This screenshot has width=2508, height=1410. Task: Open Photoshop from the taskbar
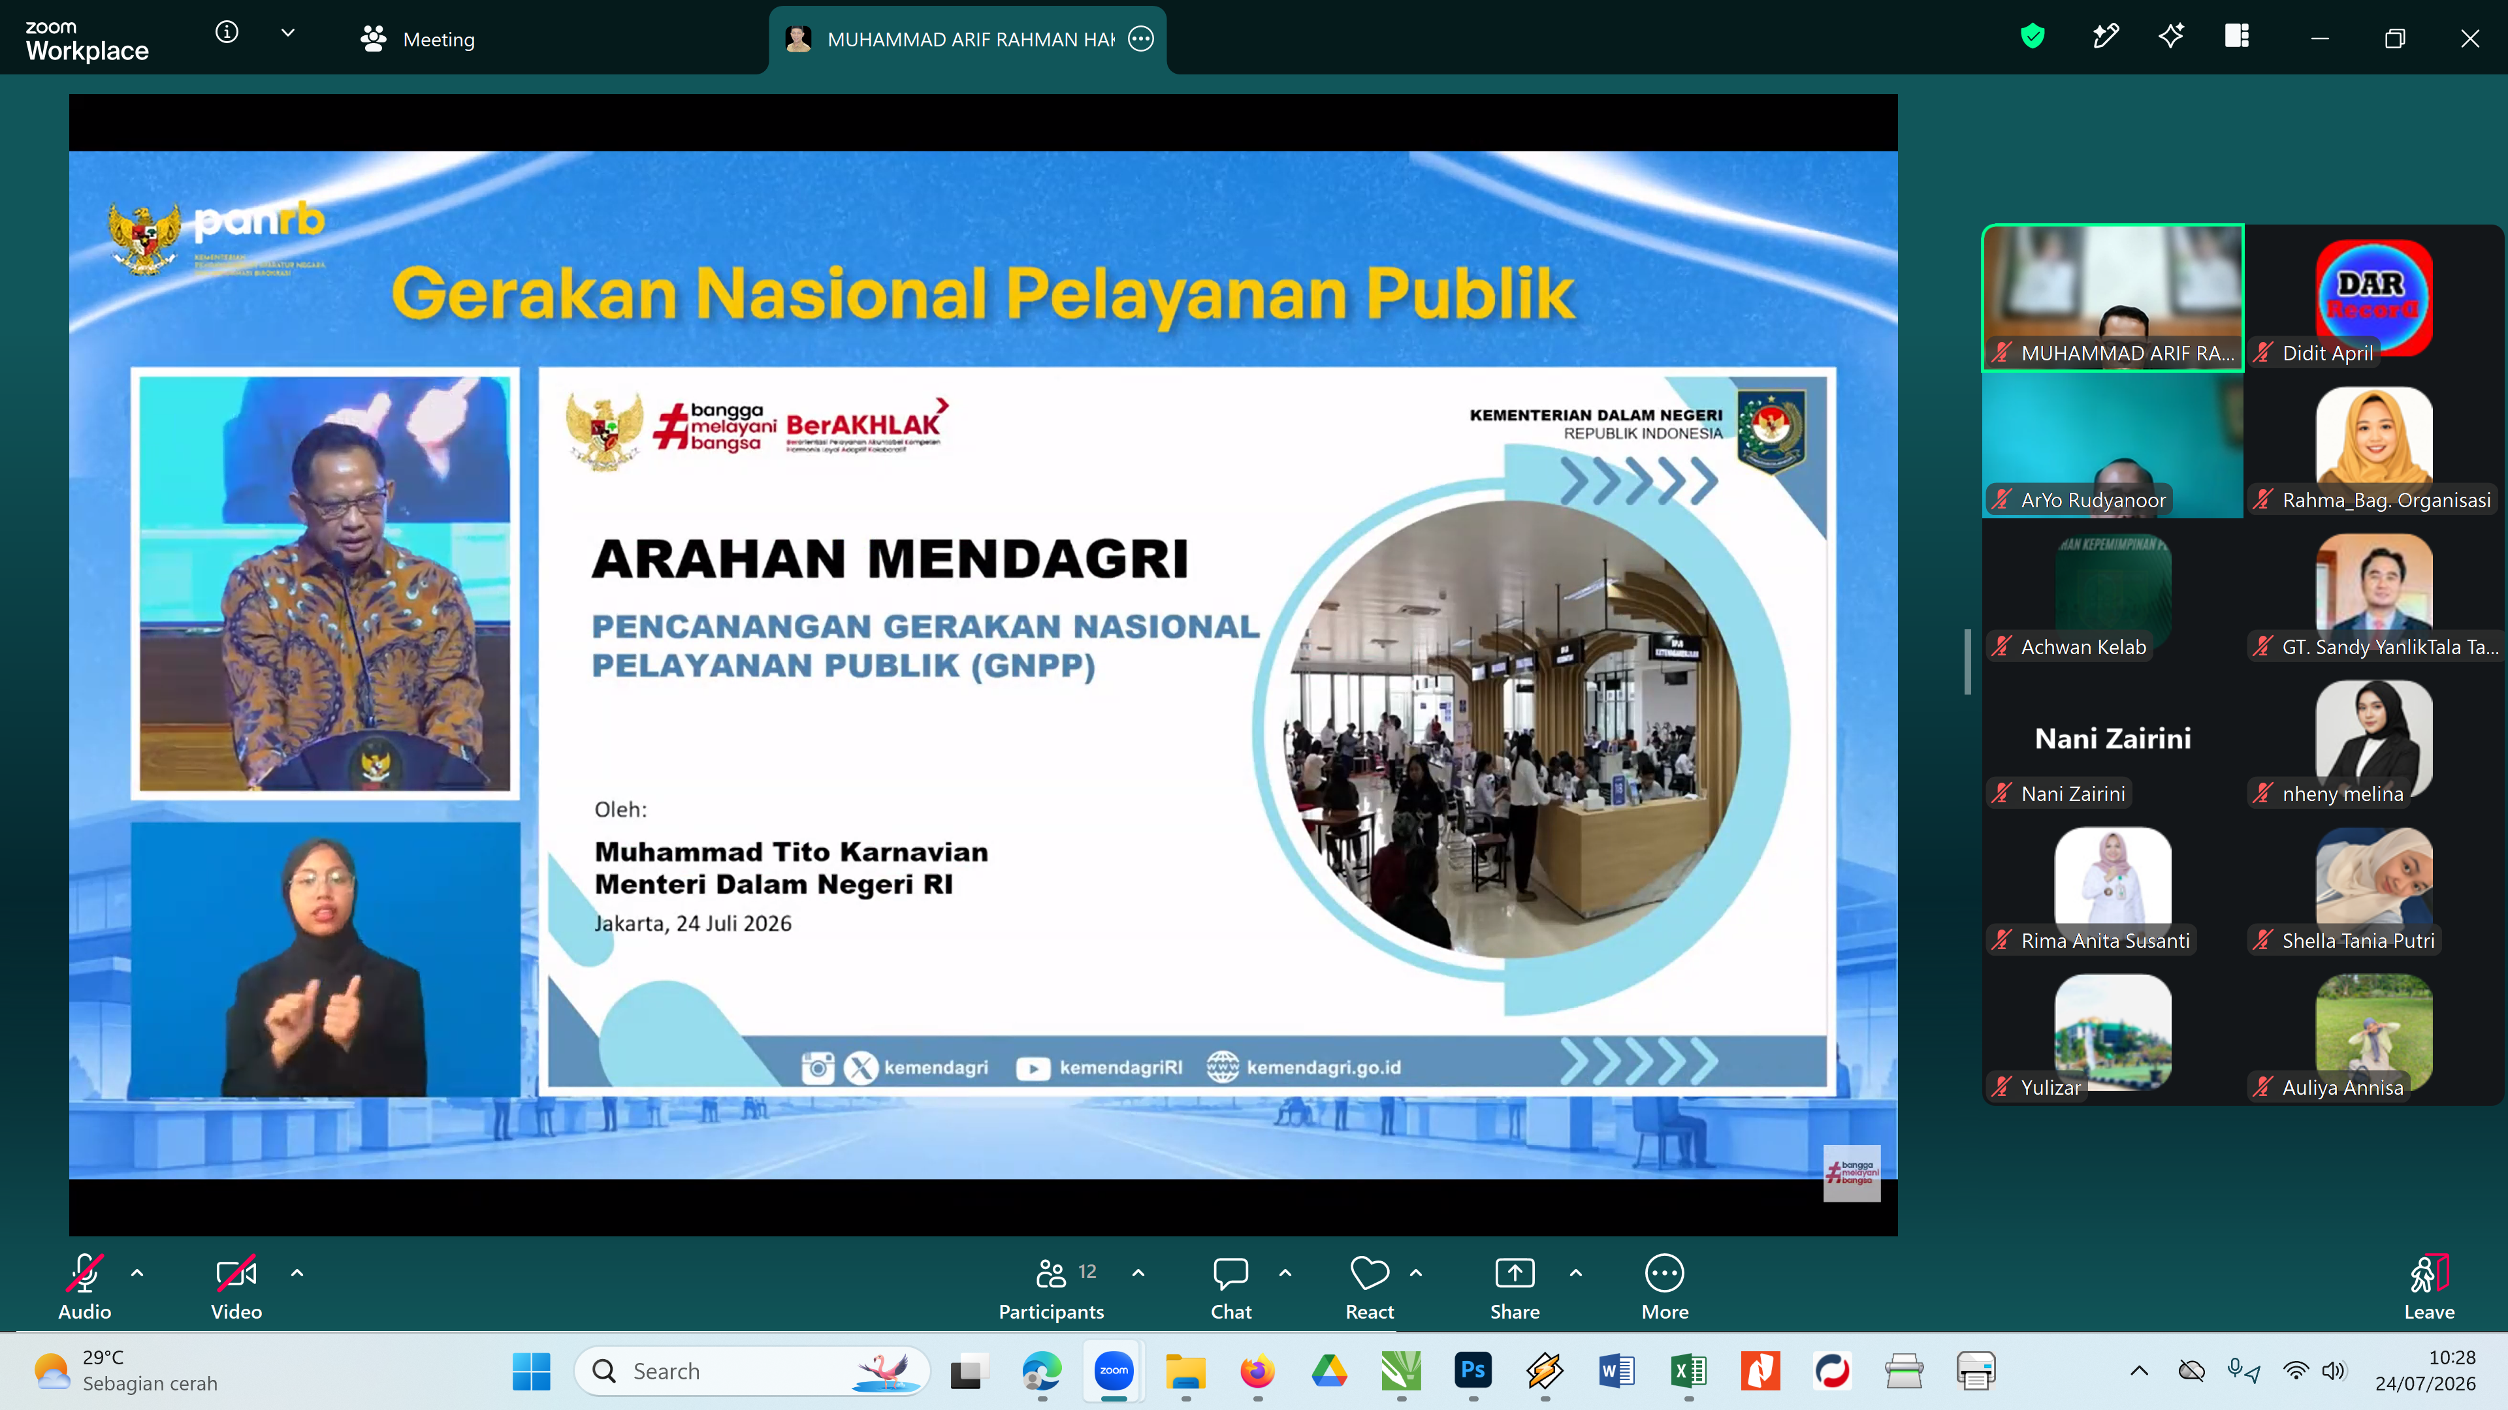[x=1473, y=1371]
